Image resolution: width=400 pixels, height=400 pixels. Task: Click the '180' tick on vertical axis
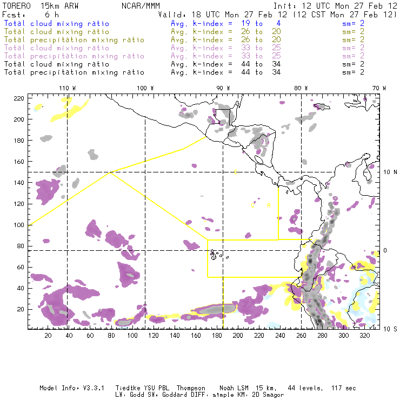click(19, 141)
